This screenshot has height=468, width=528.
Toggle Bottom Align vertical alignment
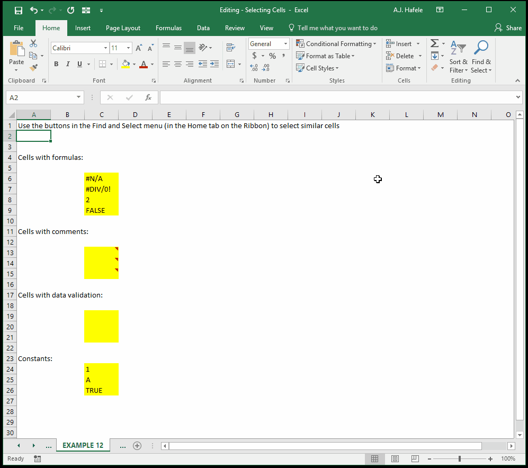click(x=190, y=48)
